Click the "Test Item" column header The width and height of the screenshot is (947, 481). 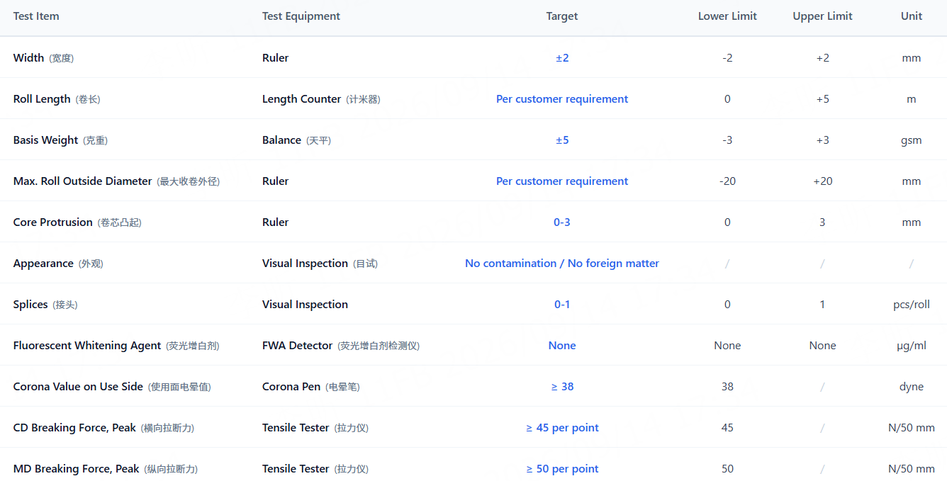(x=36, y=16)
